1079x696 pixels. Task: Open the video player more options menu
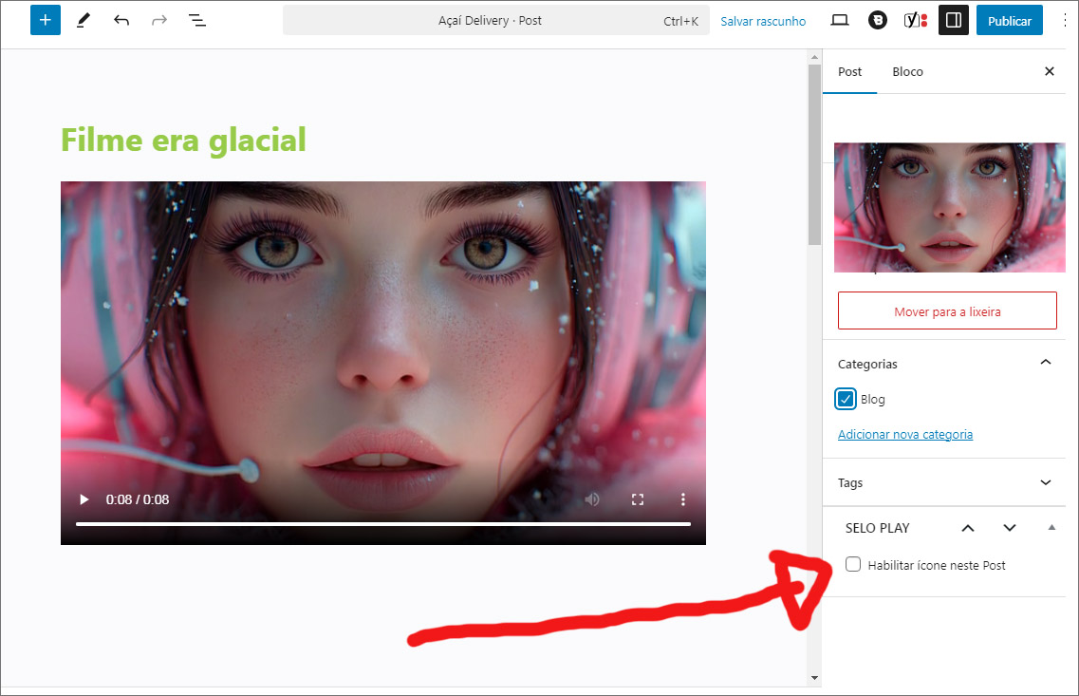pos(682,499)
